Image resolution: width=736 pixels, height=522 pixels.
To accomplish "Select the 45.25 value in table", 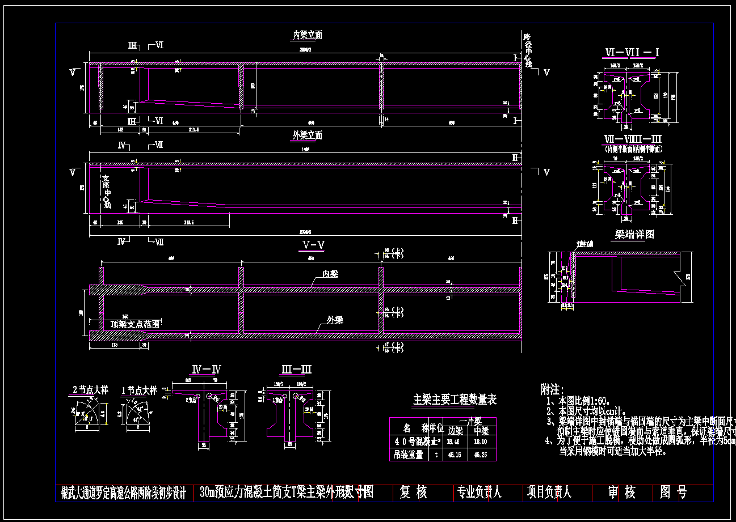I will (x=480, y=454).
